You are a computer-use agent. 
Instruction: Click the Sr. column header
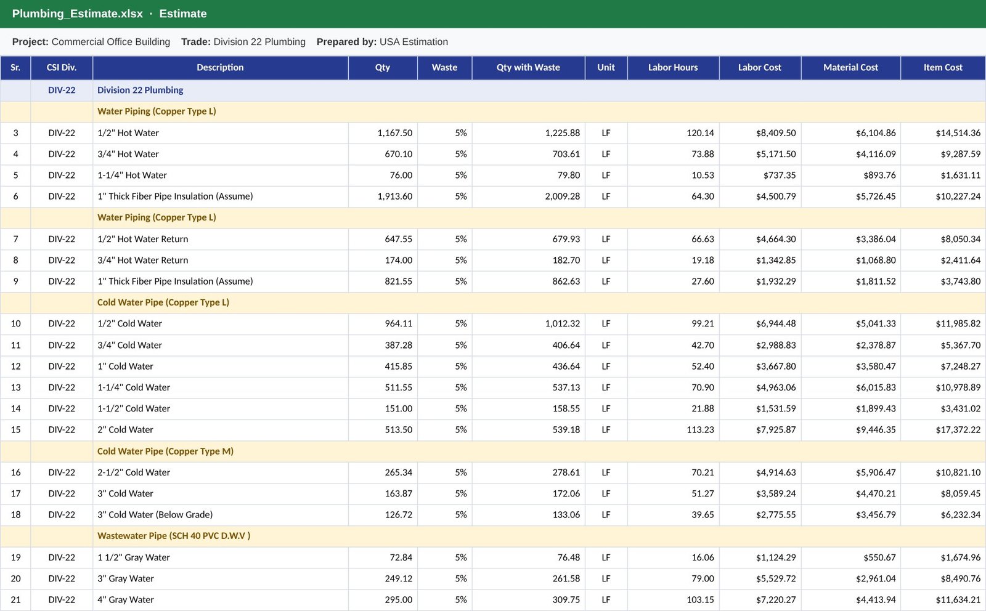pos(15,68)
